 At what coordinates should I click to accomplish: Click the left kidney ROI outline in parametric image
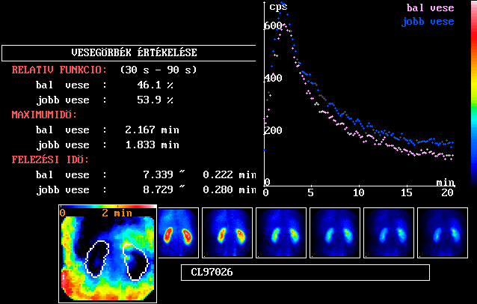(97, 261)
